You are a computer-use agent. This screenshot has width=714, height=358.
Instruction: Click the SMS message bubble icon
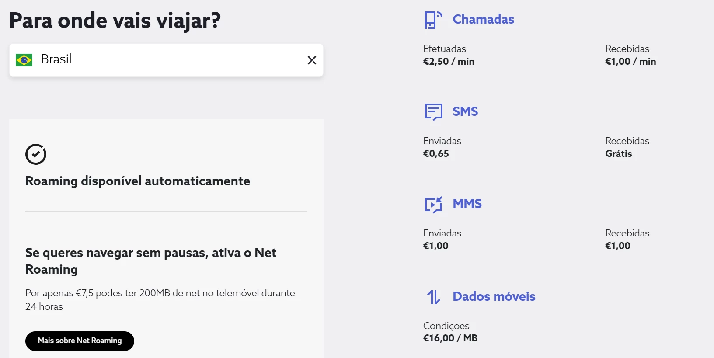(433, 112)
